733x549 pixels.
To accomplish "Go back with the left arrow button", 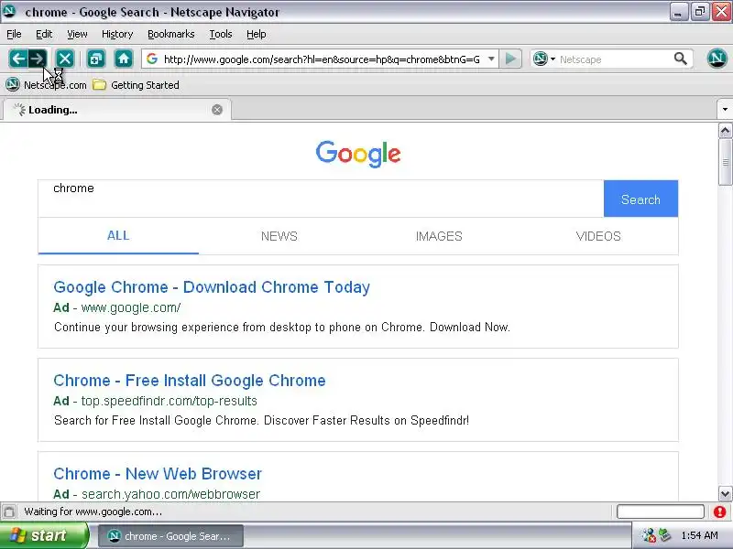I will click(x=18, y=59).
